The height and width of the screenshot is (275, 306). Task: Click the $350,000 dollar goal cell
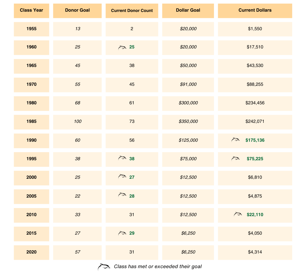188,122
